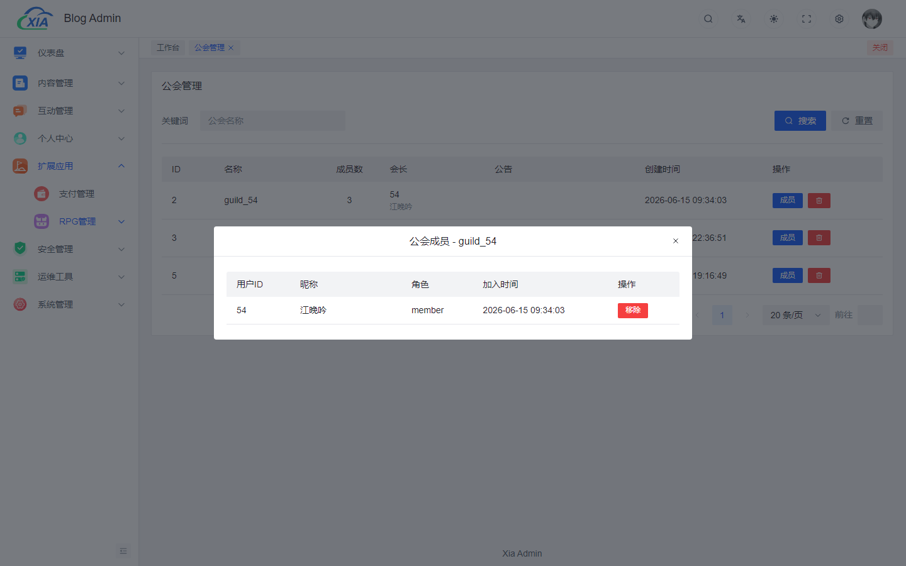Expand the RPG管理 submenu chevron
This screenshot has width=906, height=566.
point(121,221)
